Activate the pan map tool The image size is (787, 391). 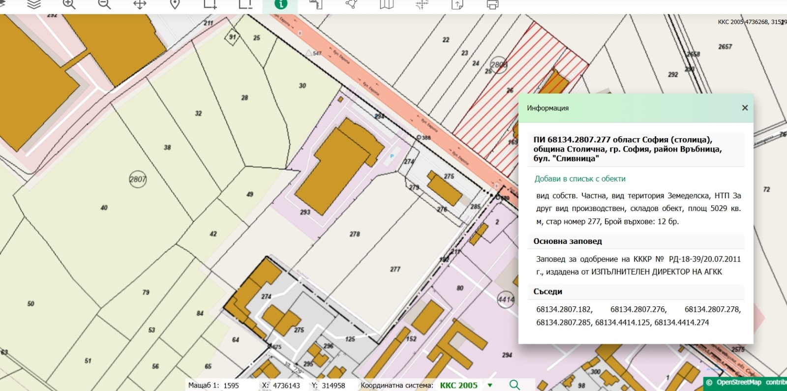(140, 4)
